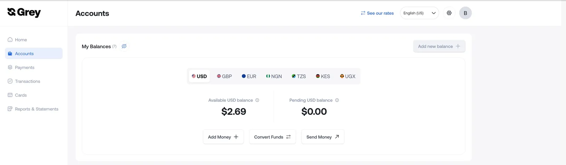
Task: Open the settings gear icon
Action: click(449, 13)
